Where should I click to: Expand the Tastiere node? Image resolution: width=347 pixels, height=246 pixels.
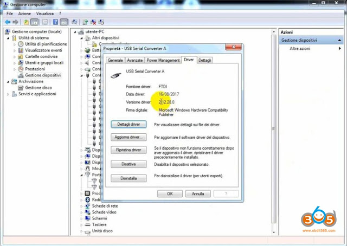81,225
